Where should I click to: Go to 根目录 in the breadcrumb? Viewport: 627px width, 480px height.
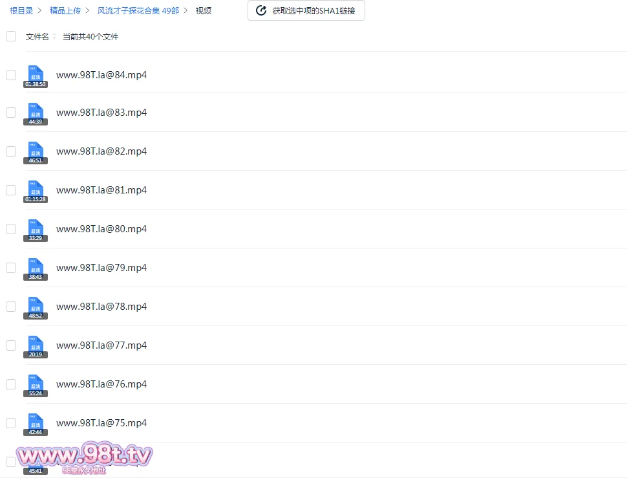[21, 10]
